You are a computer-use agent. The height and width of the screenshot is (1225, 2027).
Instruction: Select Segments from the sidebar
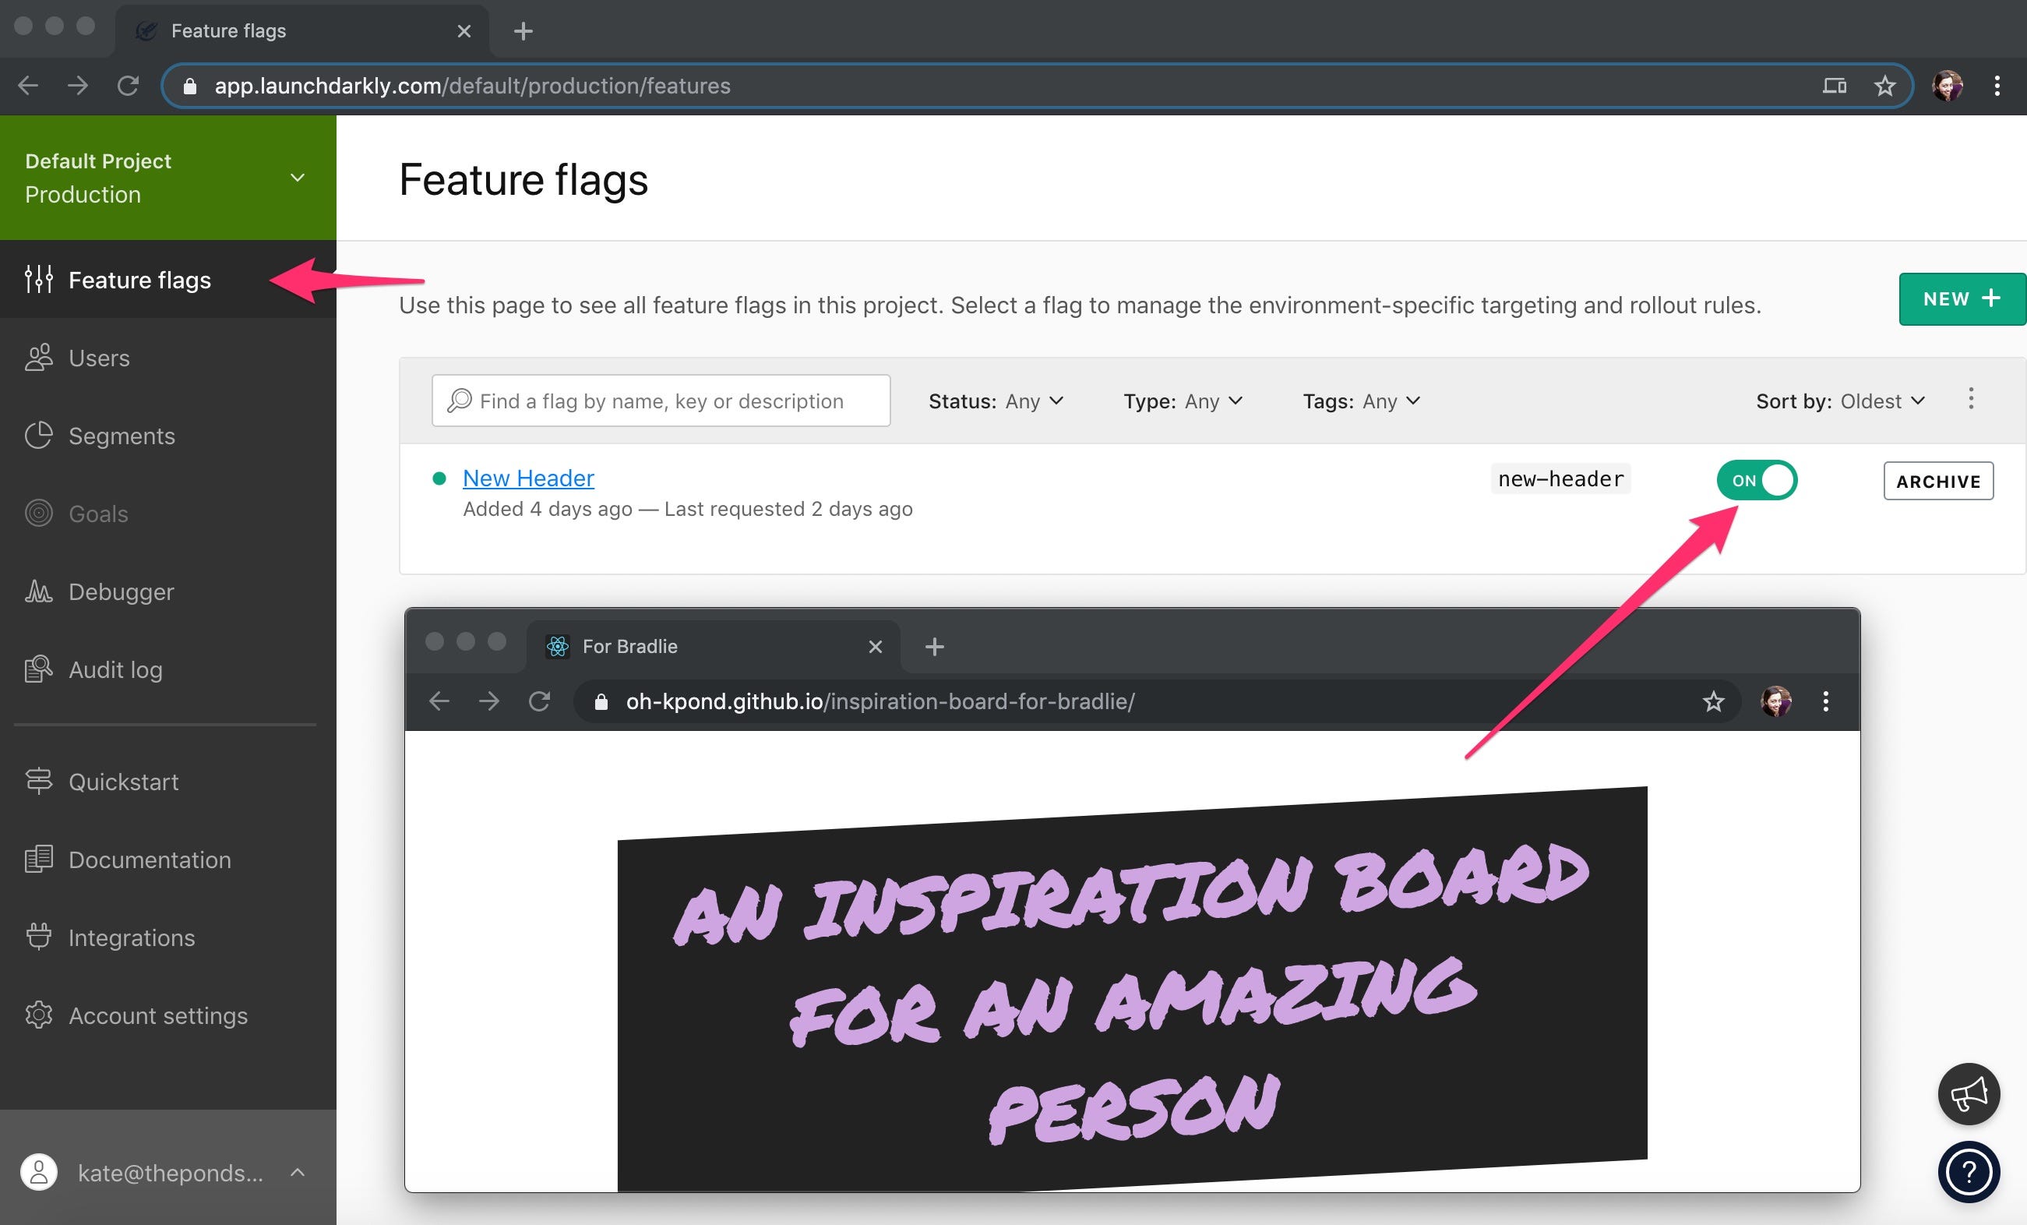(x=121, y=435)
